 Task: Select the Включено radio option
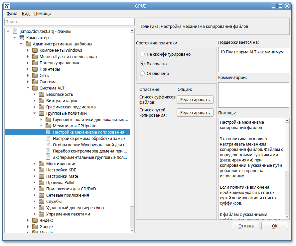tap(142, 64)
